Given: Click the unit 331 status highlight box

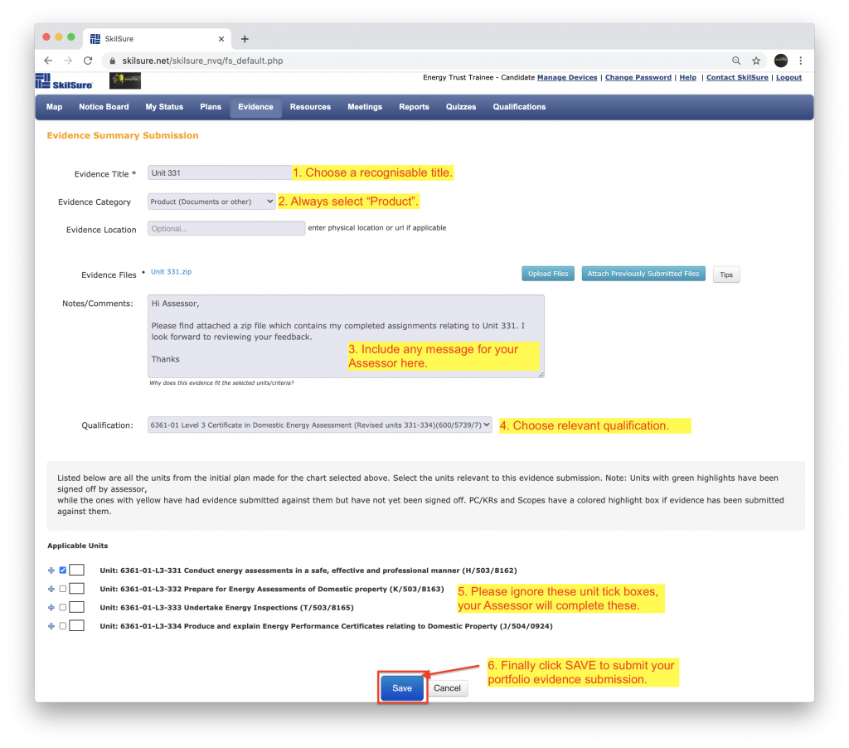Looking at the screenshot, I should (x=77, y=570).
